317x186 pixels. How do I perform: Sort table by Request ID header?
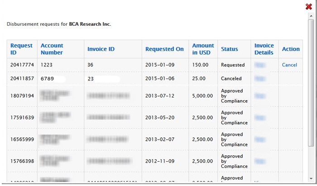click(x=21, y=49)
